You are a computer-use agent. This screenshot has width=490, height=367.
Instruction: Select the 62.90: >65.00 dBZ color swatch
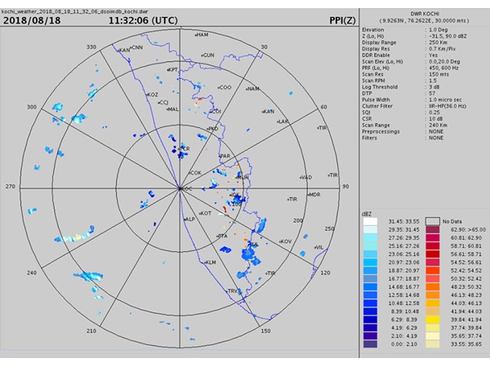(x=433, y=230)
